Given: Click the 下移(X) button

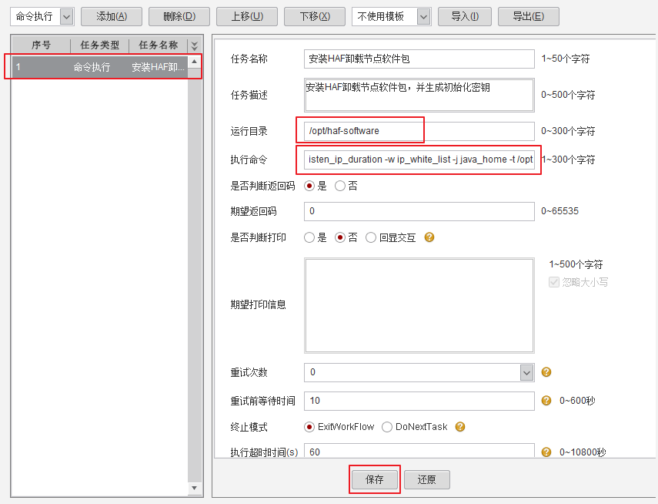Looking at the screenshot, I should tap(315, 17).
